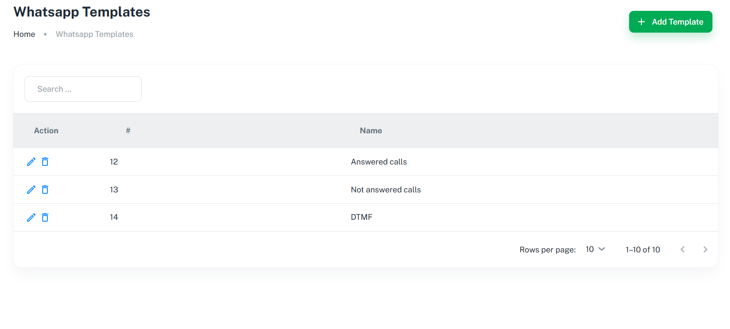Click the Add Template button
This screenshot has height=329, width=730.
click(670, 22)
